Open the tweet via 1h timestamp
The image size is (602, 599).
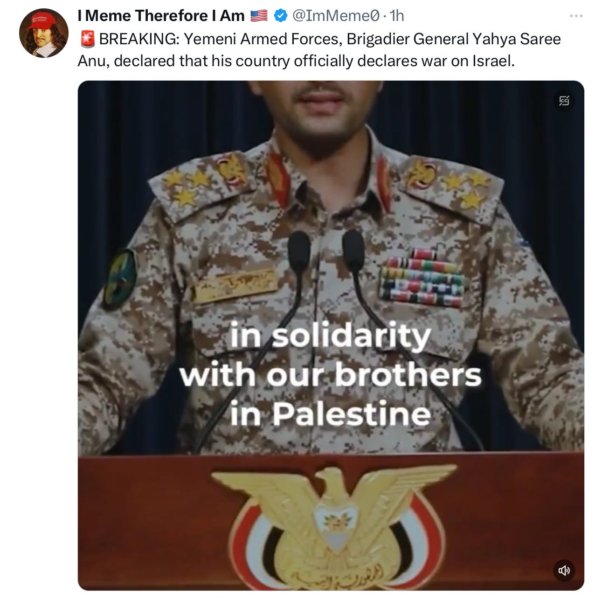tap(397, 16)
